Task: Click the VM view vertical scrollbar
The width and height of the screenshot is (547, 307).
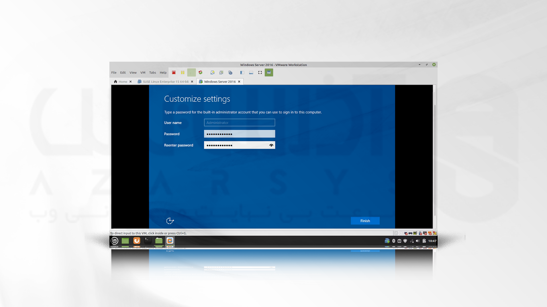Action: (x=435, y=160)
